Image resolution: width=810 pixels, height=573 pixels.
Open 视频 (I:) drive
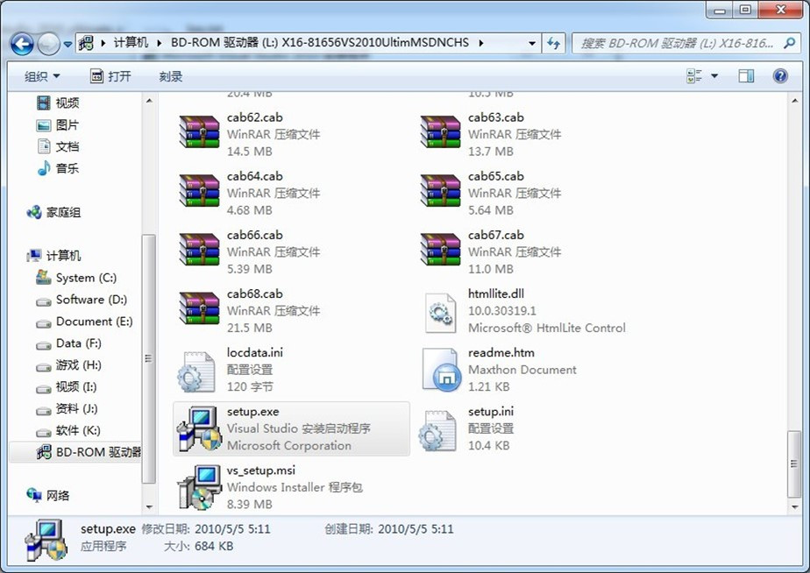coord(66,386)
